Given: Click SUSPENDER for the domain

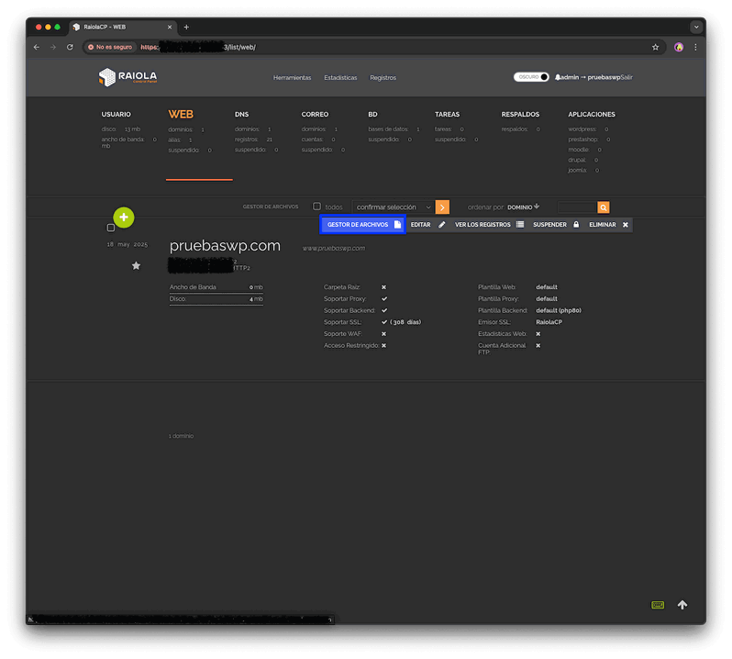Looking at the screenshot, I should point(556,225).
